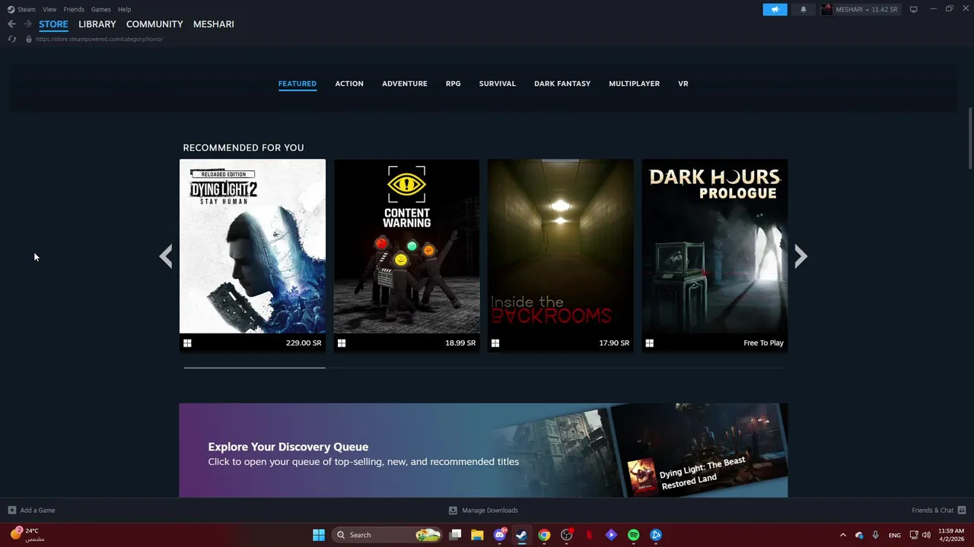Click the 18.99 SR price

point(460,343)
